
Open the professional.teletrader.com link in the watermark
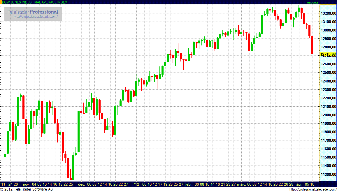click(38, 17)
